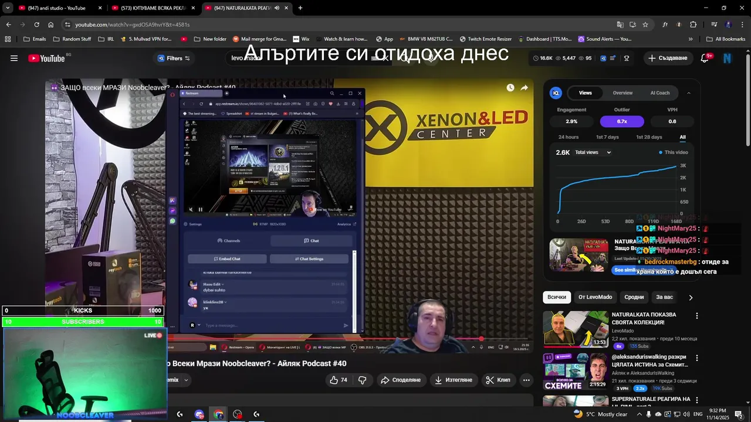The width and height of the screenshot is (751, 422).
Task: Select the AI Coach tab
Action: (x=660, y=93)
